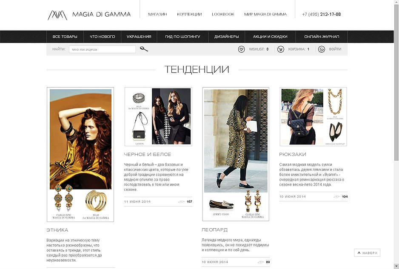Select Акции и скидки in navigation bar
The image size is (399, 269).
(270, 37)
